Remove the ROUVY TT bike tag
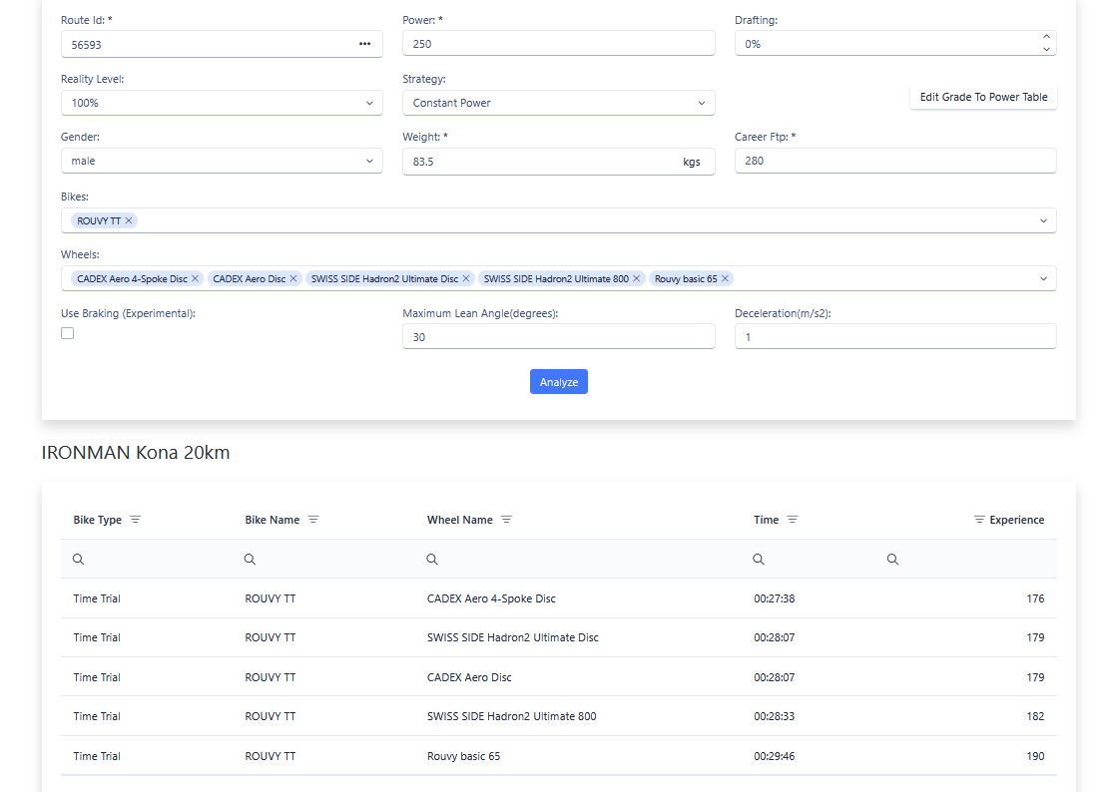 (129, 220)
